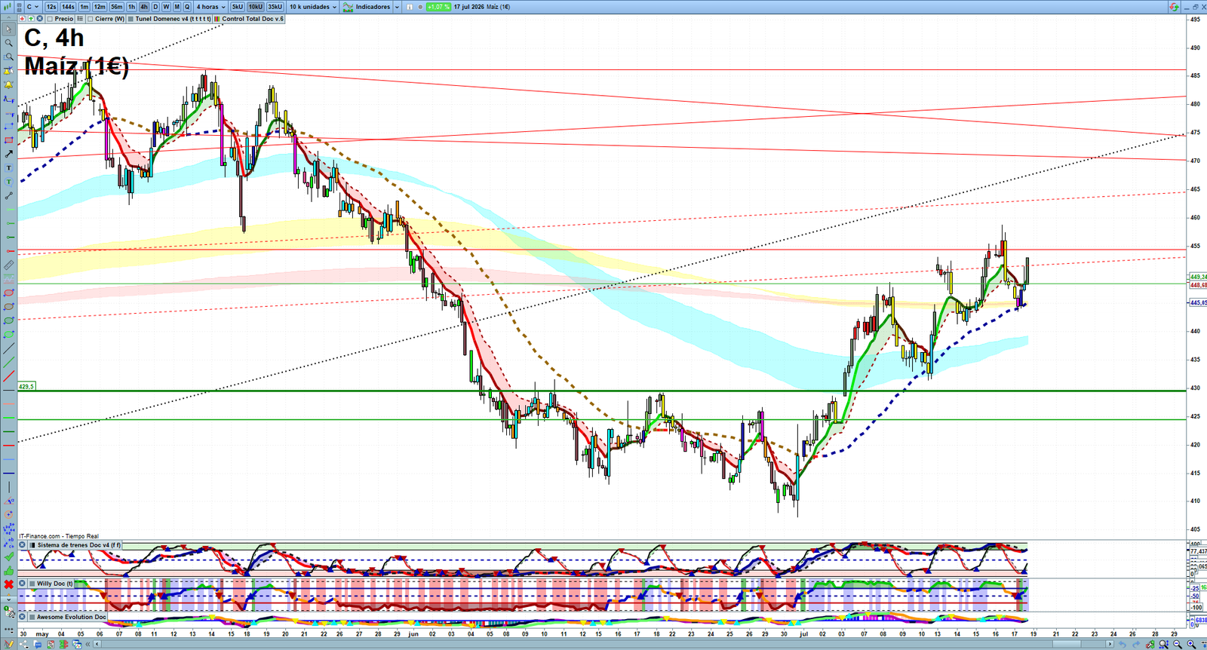Screen dimensions: 1207x650
Task: Close the Sistema de trenes Doc v4 panel
Action: 22,544
